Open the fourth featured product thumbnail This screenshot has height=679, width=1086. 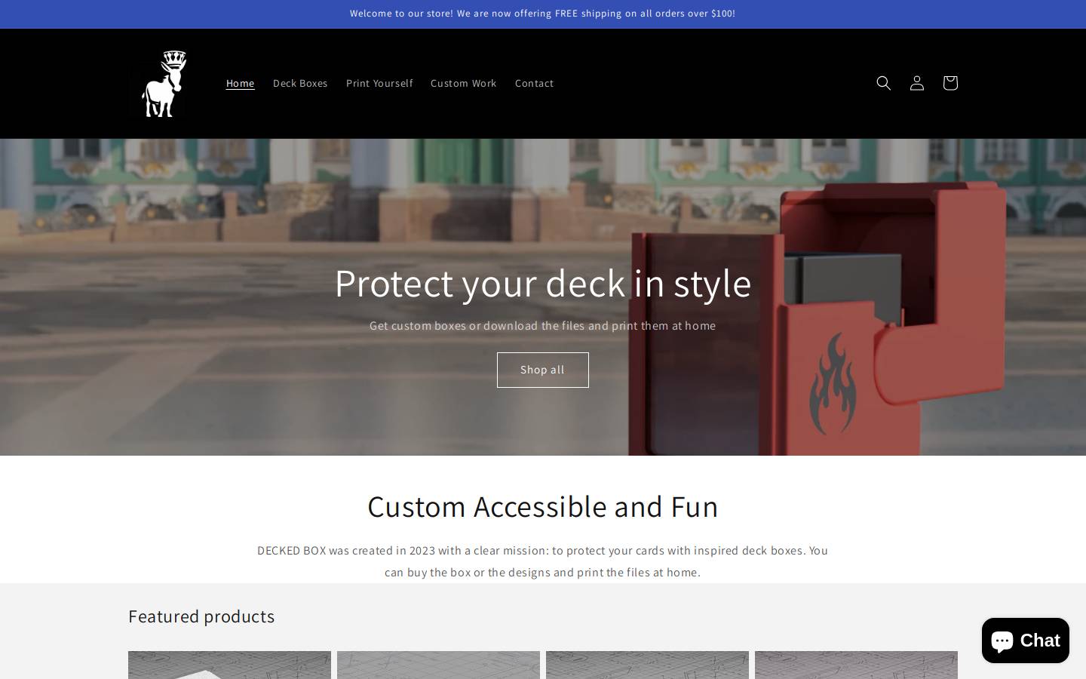tap(856, 665)
